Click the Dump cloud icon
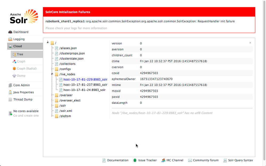 click(14, 76)
